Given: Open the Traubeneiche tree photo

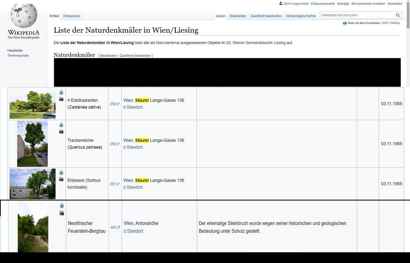Looking at the screenshot, I should click(x=33, y=143).
